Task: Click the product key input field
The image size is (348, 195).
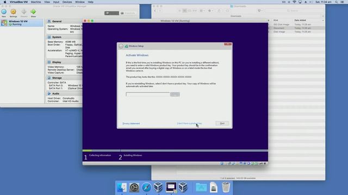Action: click(147, 94)
